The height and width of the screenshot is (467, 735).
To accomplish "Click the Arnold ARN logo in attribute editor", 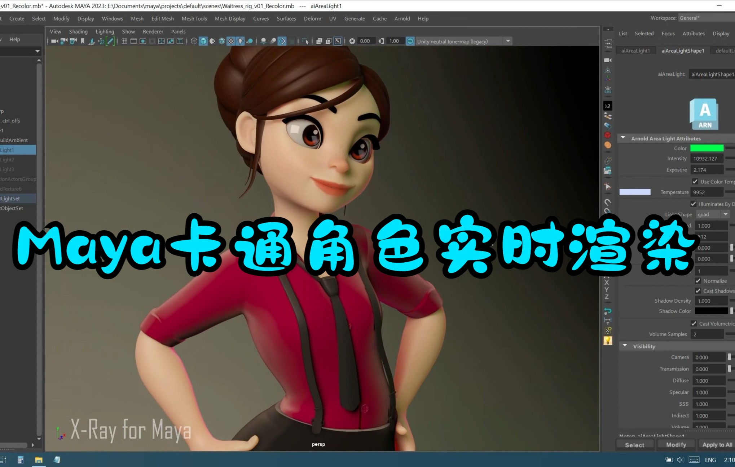I will point(704,114).
